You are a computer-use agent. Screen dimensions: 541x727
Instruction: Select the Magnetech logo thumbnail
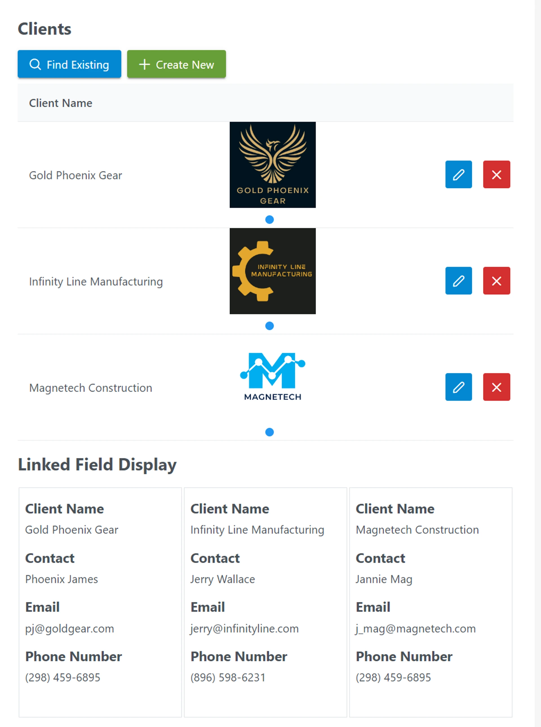tap(272, 376)
